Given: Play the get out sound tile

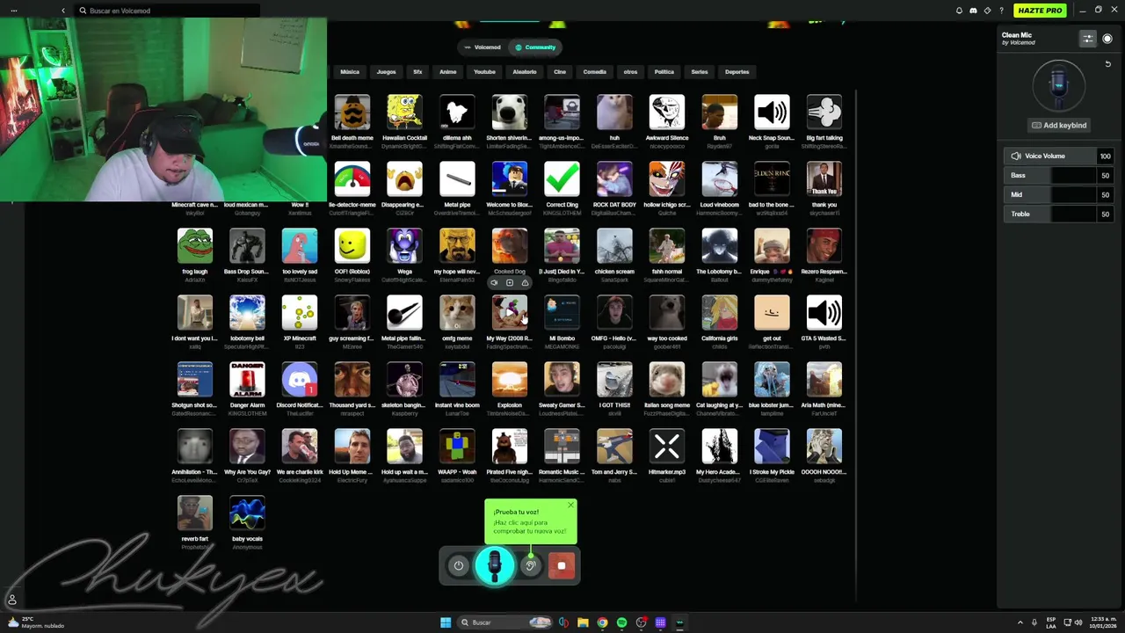Looking at the screenshot, I should tap(772, 313).
